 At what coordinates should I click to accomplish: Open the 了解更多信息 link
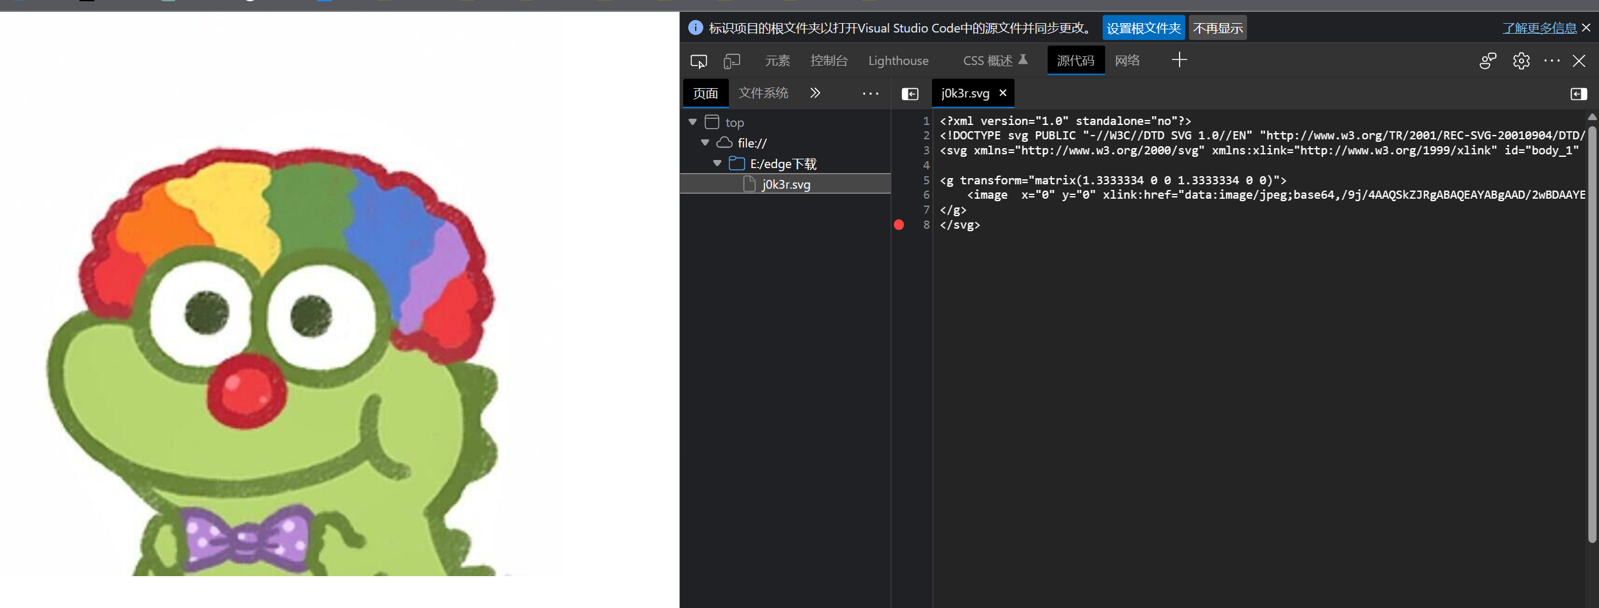tap(1540, 28)
